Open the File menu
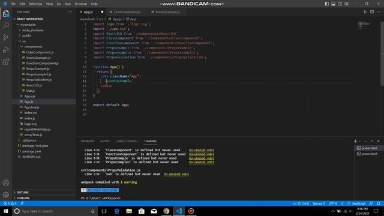The height and width of the screenshot is (216, 384). [x=13, y=4]
